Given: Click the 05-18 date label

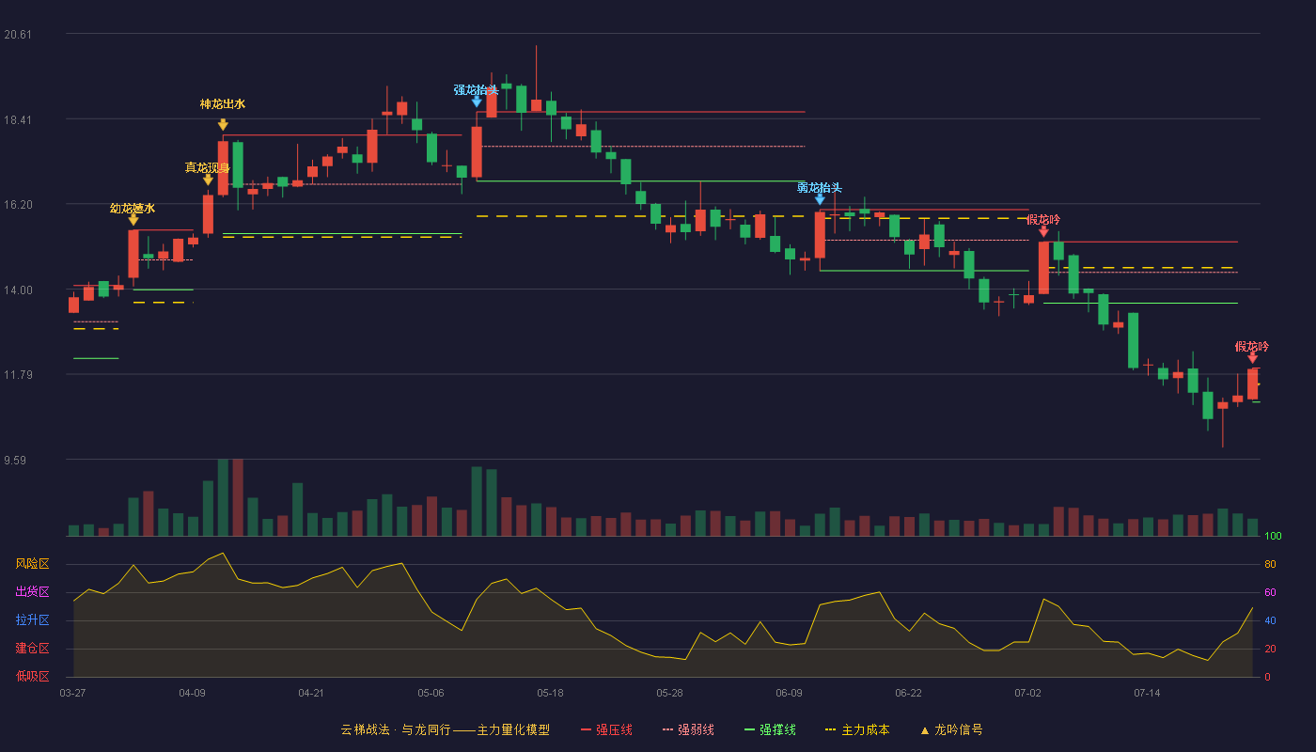Looking at the screenshot, I should [x=550, y=693].
